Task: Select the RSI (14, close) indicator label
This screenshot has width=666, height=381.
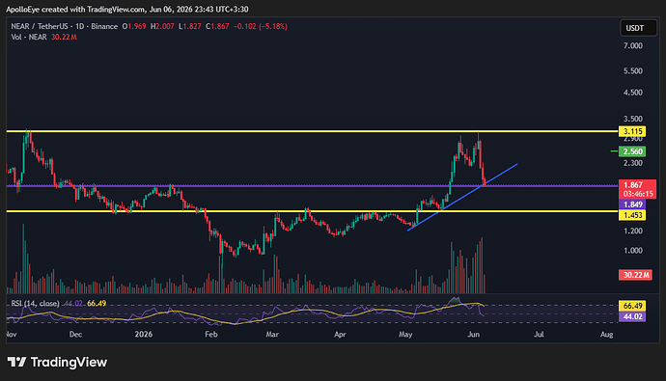Action: tap(36, 304)
